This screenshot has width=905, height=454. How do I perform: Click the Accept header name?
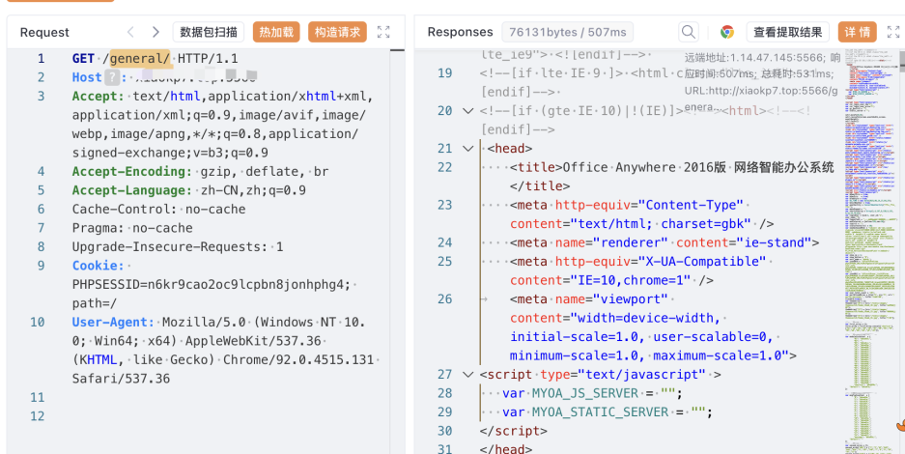click(99, 97)
